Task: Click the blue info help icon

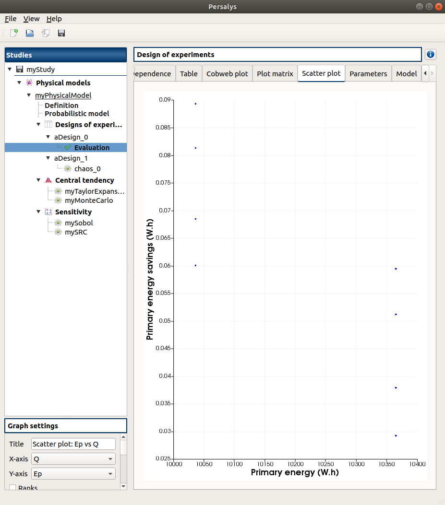Action: (x=430, y=55)
